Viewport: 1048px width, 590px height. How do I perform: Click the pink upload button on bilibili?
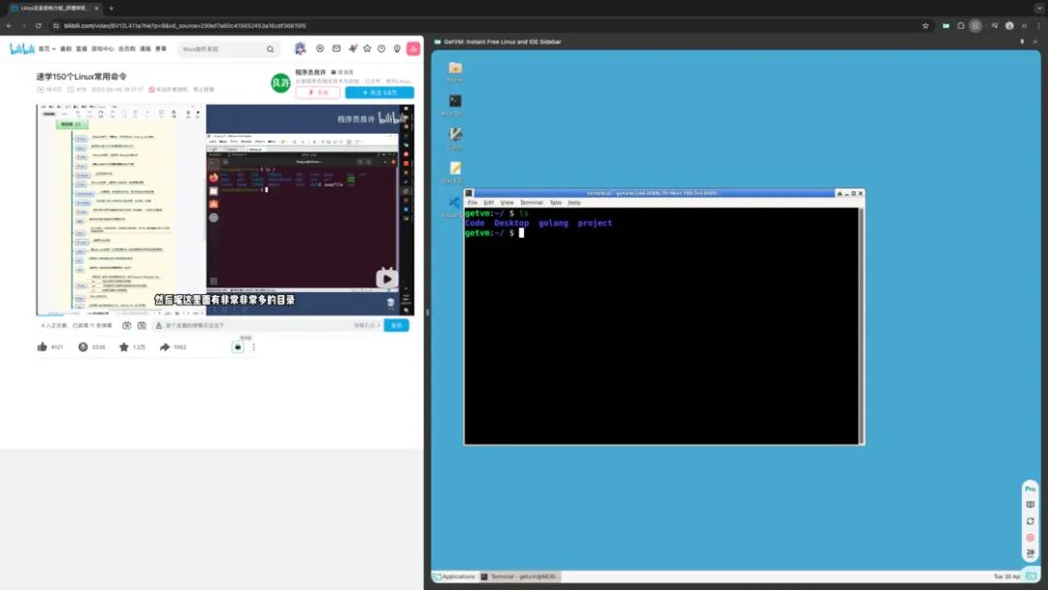pyautogui.click(x=413, y=49)
